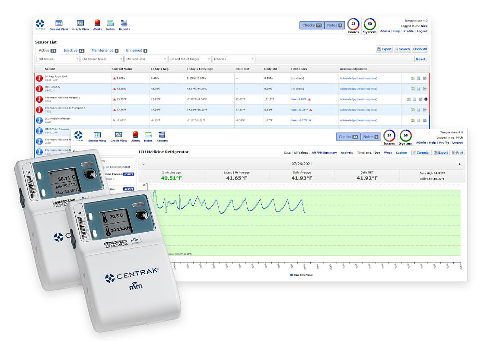Click the Notes toolbar icon
The width and height of the screenshot is (484, 341).
[110, 25]
